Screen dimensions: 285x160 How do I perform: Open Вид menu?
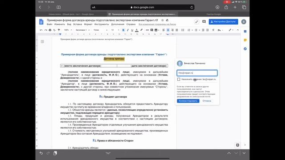coord(69,24)
